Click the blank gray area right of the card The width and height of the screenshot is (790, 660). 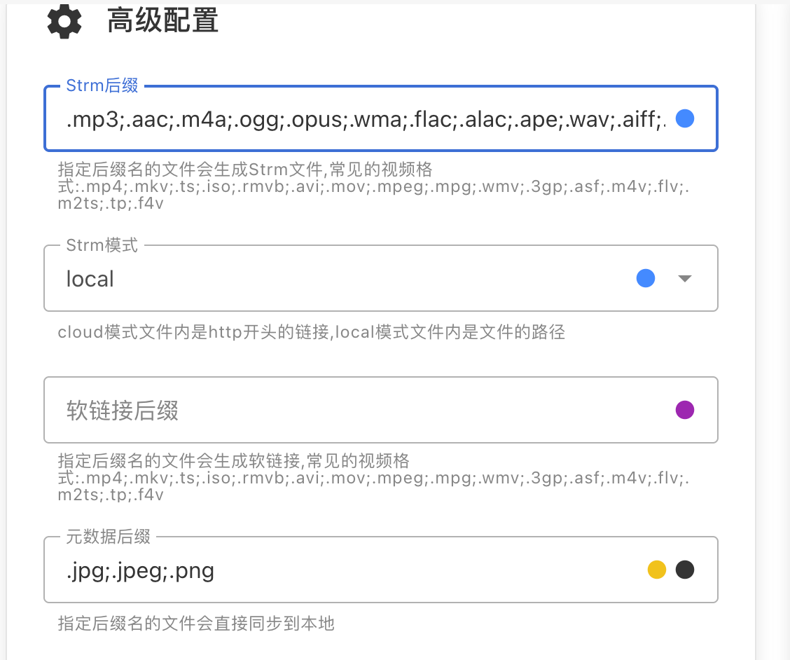click(x=774, y=329)
